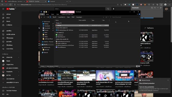Open Share tab in Explorer ribbon
172x97 pixels.
(53, 14)
